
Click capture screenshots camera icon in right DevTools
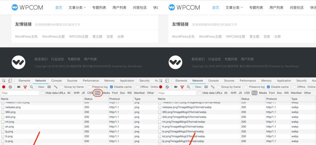176,87
